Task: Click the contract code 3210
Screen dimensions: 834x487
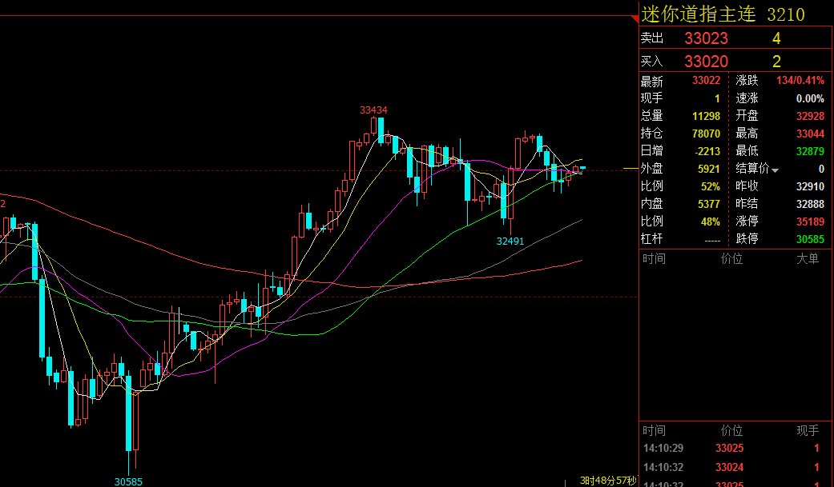Action: click(x=786, y=15)
